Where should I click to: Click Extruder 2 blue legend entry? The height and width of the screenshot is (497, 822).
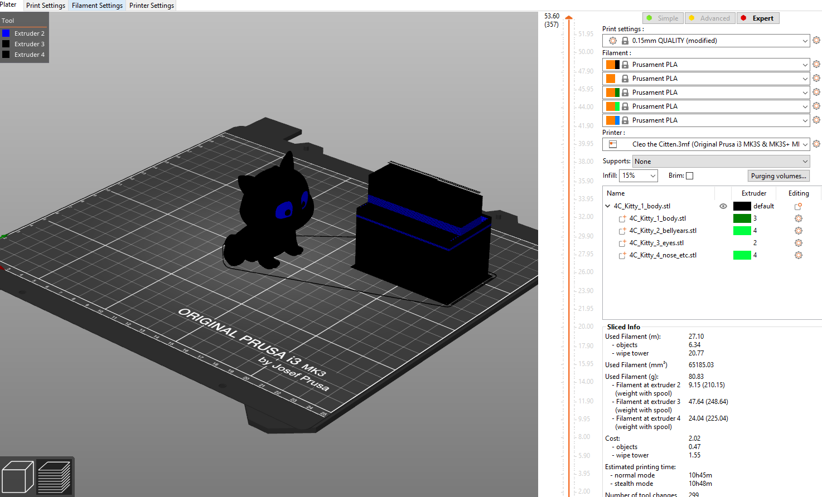click(24, 33)
